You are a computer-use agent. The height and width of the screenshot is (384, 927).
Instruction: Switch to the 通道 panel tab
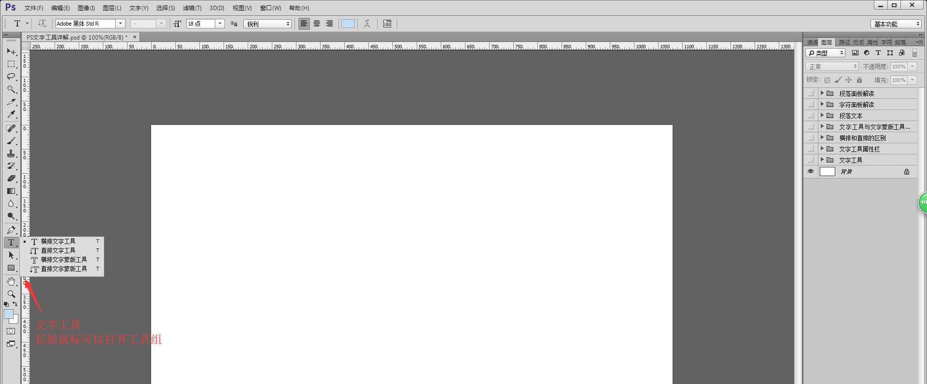click(812, 42)
